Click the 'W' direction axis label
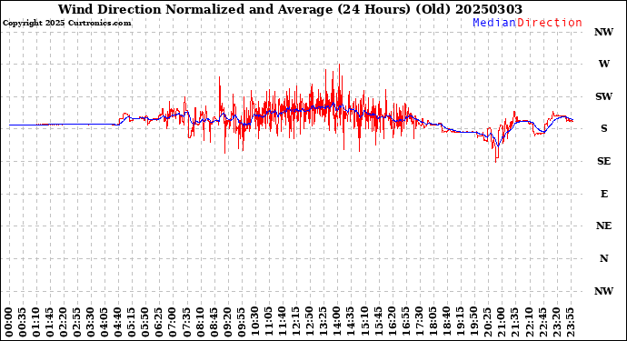 pos(603,64)
